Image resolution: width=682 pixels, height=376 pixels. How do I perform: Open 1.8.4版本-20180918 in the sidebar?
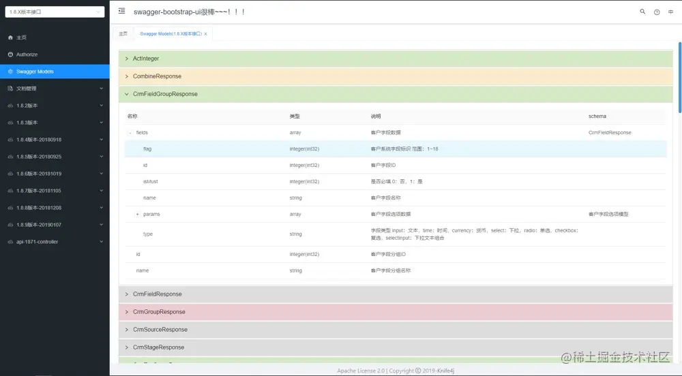pos(55,140)
